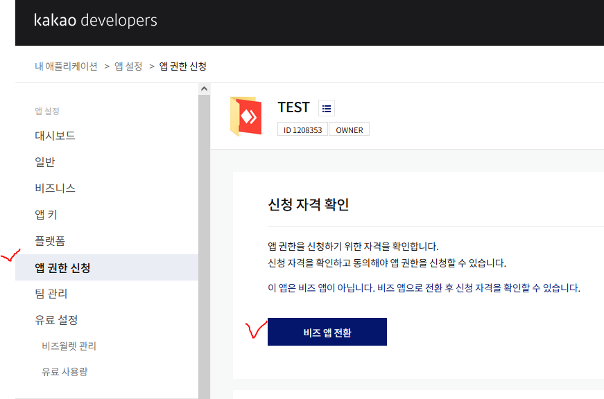Click the 비즈 앱 전환 button
Image resolution: width=604 pixels, height=399 pixels.
tap(327, 332)
